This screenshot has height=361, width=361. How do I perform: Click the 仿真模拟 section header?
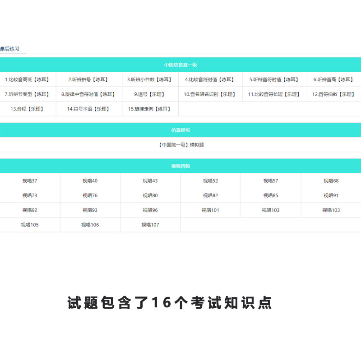[180, 130]
